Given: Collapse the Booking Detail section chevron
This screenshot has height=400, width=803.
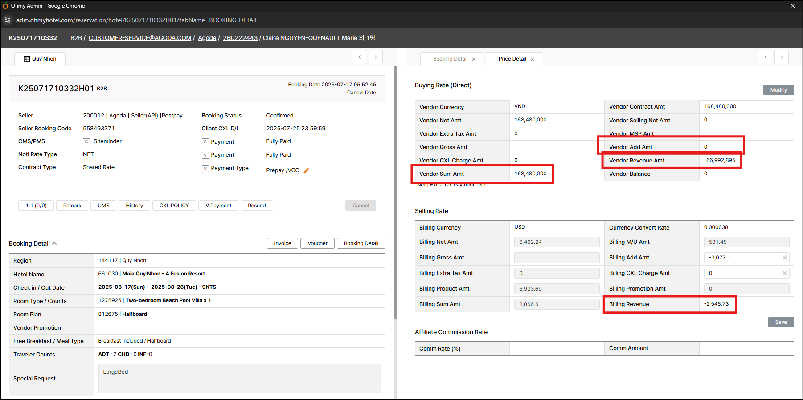Looking at the screenshot, I should (x=54, y=243).
